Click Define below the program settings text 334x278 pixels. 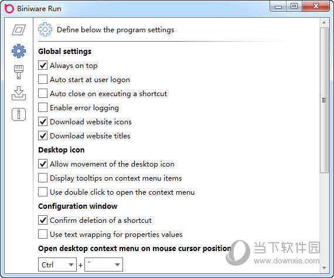point(115,30)
